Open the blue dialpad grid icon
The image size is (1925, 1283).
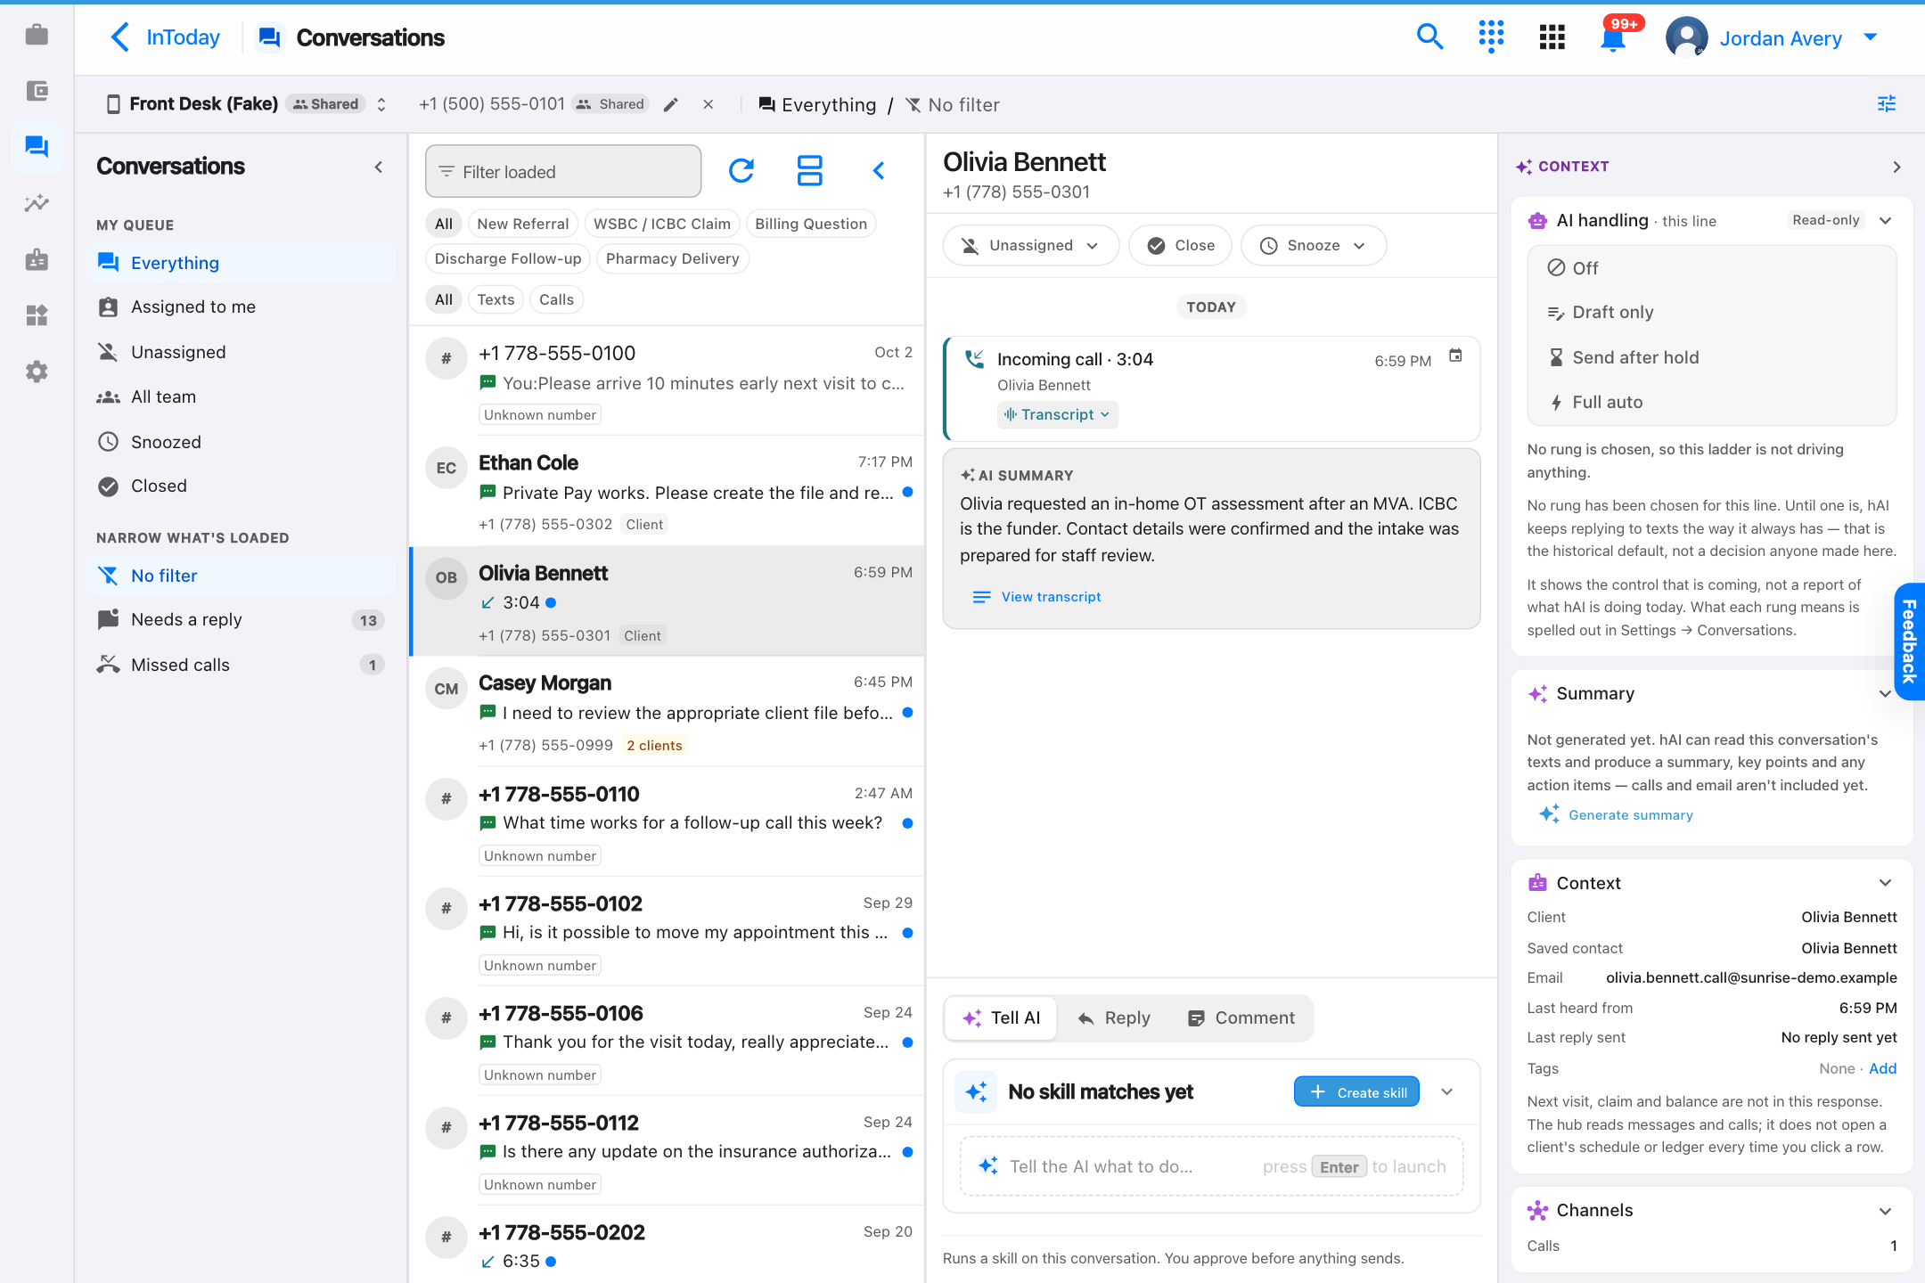point(1491,37)
